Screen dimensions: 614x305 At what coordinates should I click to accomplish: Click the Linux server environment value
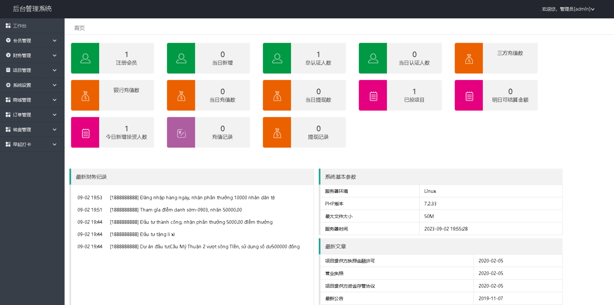430,191
